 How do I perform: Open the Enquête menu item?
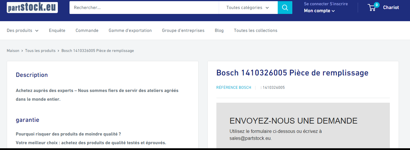pos(57,30)
